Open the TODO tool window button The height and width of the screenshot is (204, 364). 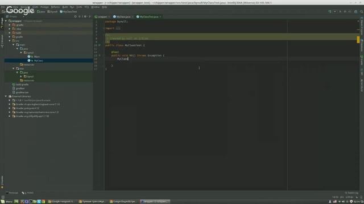(x=28, y=193)
